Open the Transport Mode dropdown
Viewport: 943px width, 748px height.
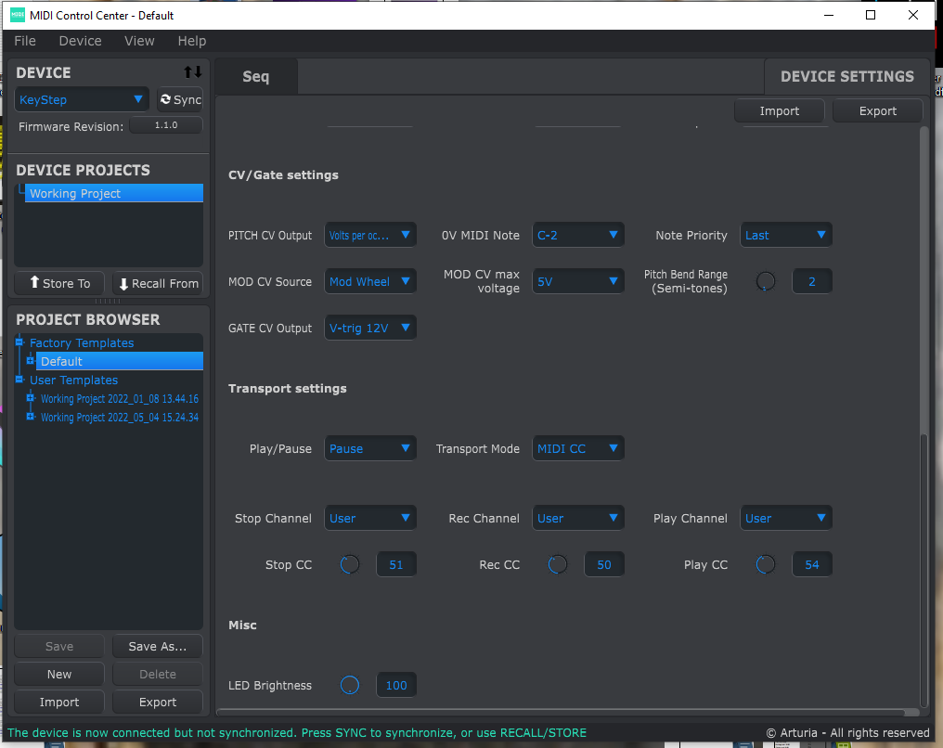point(578,448)
